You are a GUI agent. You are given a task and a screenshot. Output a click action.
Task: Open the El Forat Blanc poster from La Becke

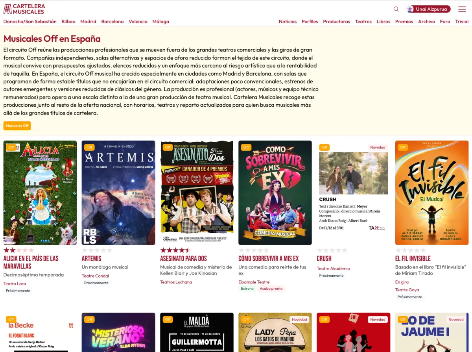pyautogui.click(x=40, y=332)
